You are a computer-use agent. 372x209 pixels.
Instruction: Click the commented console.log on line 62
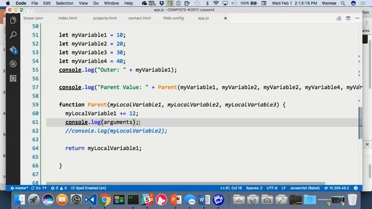pyautogui.click(x=116, y=131)
